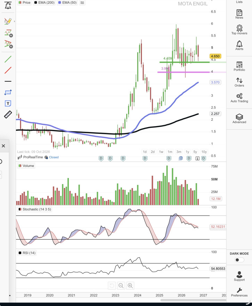The image size is (252, 306).
Task: Select the green 4.409 horizontal level line
Action: [x=184, y=62]
